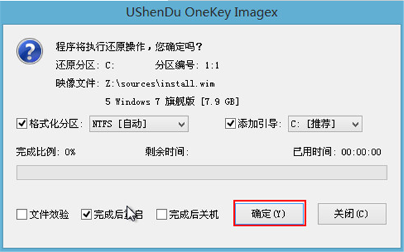
Task: Toggle the 添加引导 checkbox
Action: coord(230,123)
